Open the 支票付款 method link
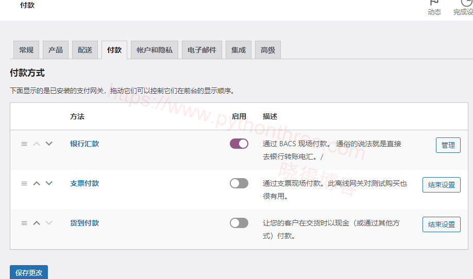Image resolution: width=473 pixels, height=279 pixels. [x=85, y=183]
